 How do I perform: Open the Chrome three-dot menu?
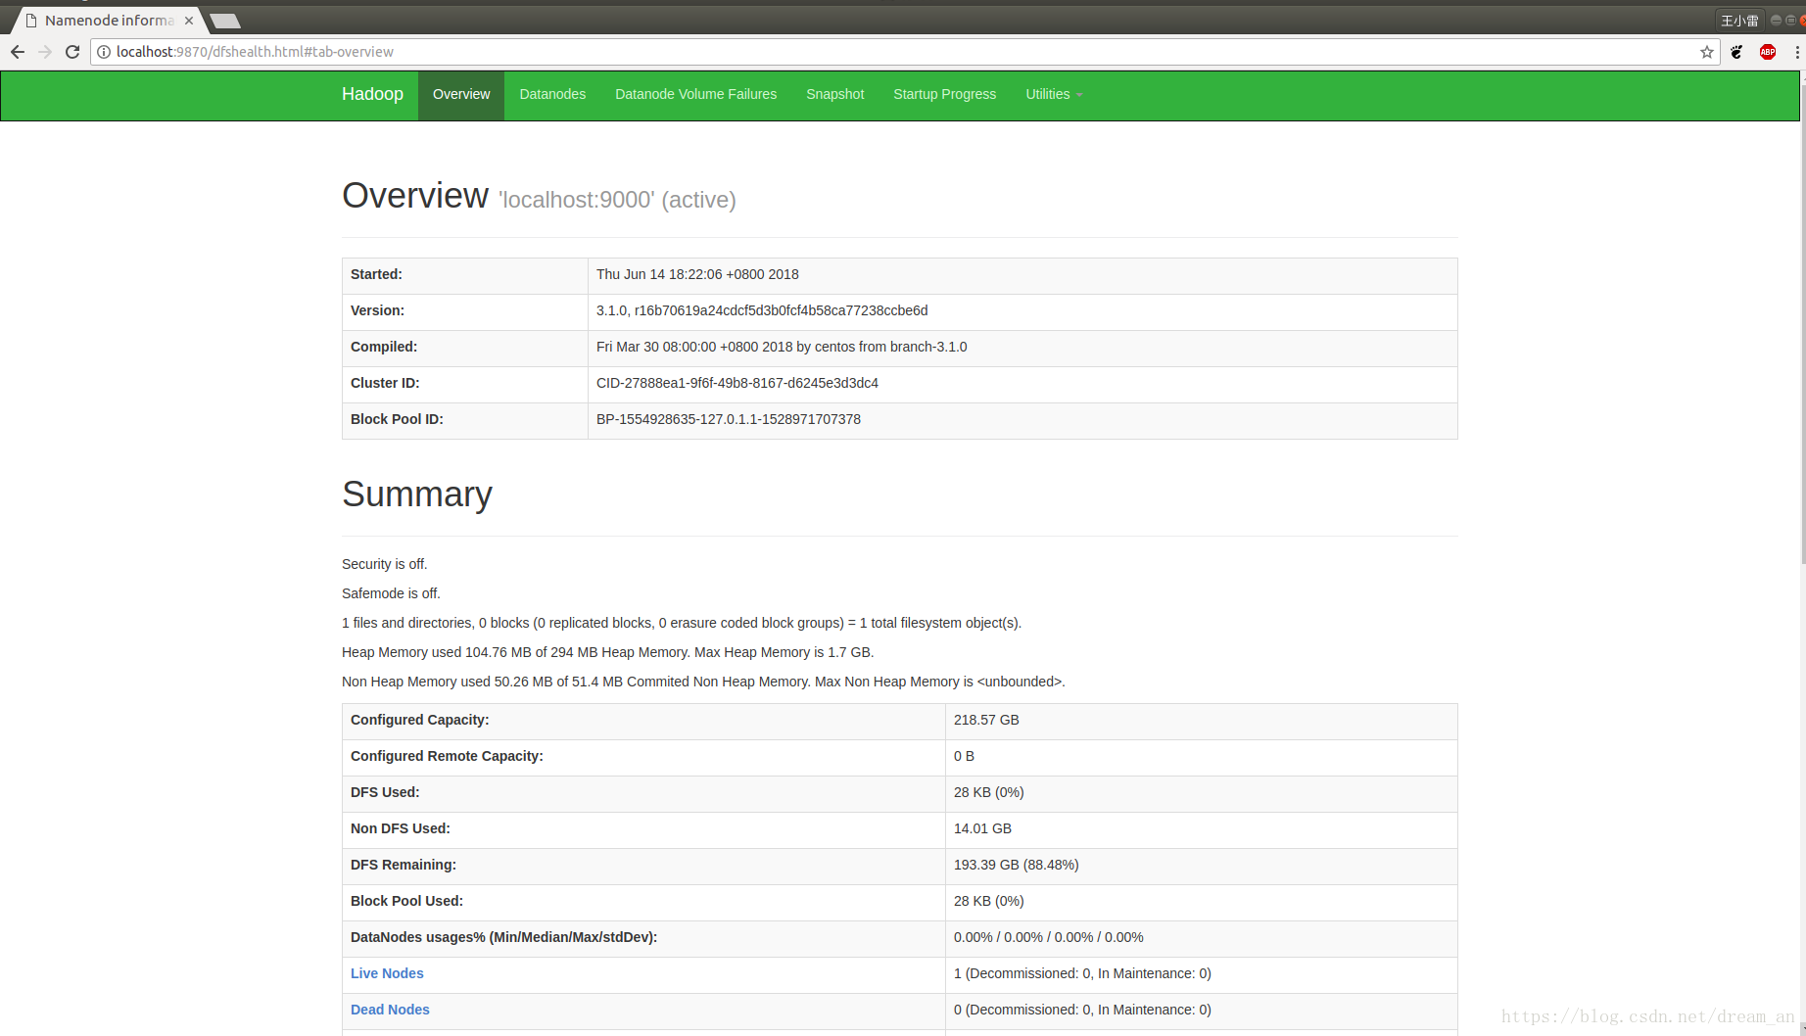pos(1797,52)
